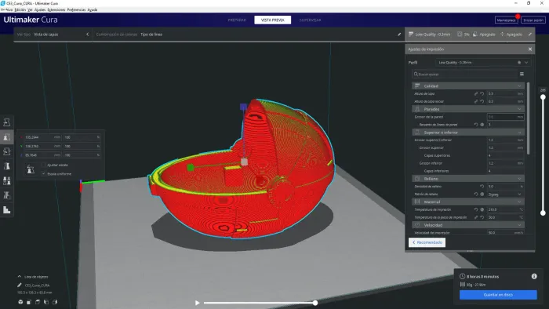This screenshot has width=549, height=309.
Task: Open the Perfil Low Quality dropdown
Action: pos(483,62)
